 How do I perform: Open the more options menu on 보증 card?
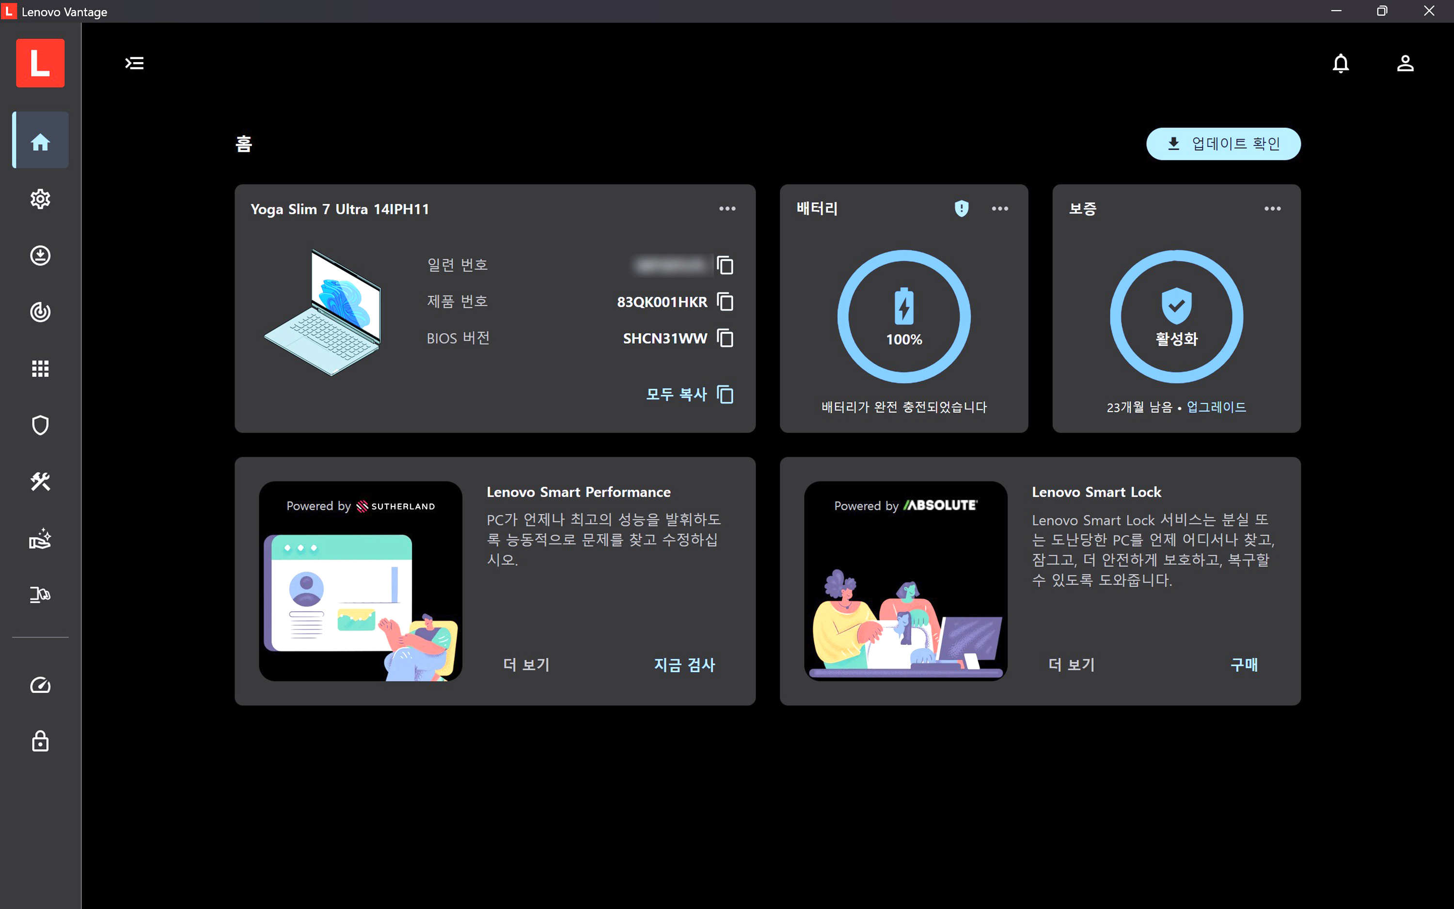(x=1273, y=208)
